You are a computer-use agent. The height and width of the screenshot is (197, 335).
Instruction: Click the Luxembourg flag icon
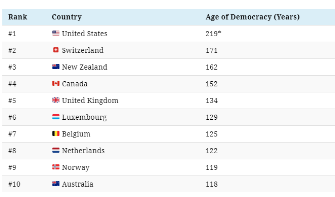(x=56, y=117)
